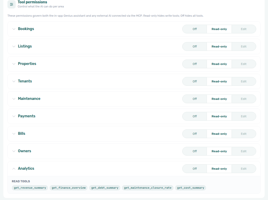This screenshot has height=200, width=268.
Task: Expand the Payments section chevron
Action: 14,116
